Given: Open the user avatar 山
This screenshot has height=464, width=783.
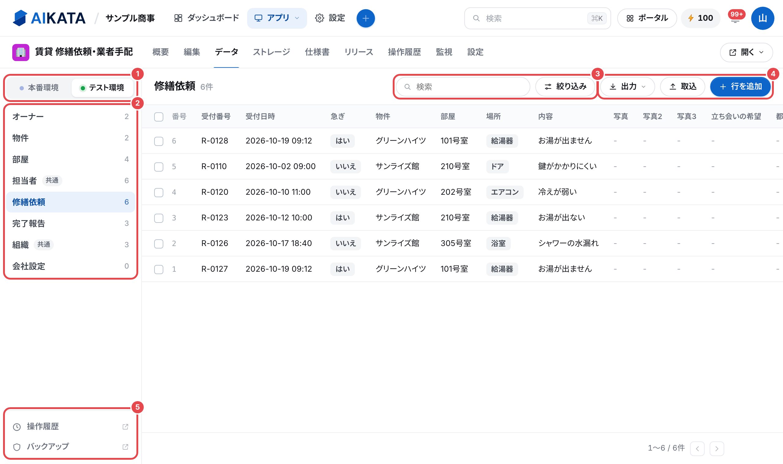Looking at the screenshot, I should 763,18.
